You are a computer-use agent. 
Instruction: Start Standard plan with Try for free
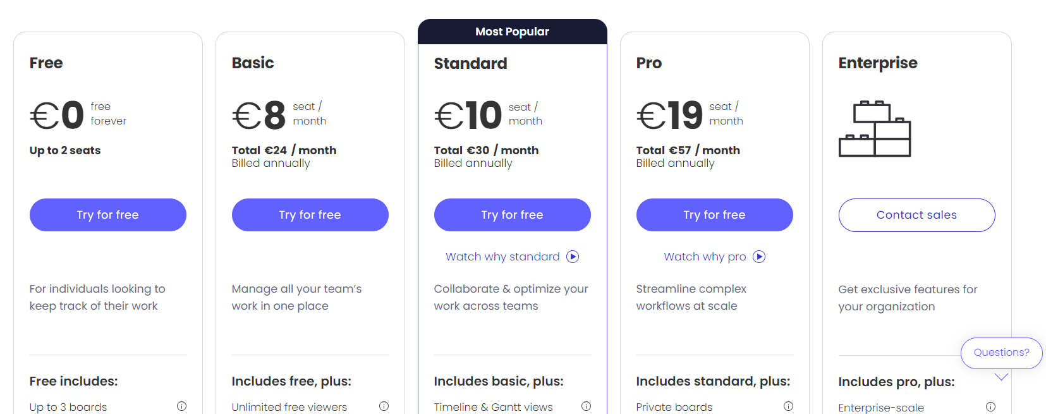tap(512, 215)
